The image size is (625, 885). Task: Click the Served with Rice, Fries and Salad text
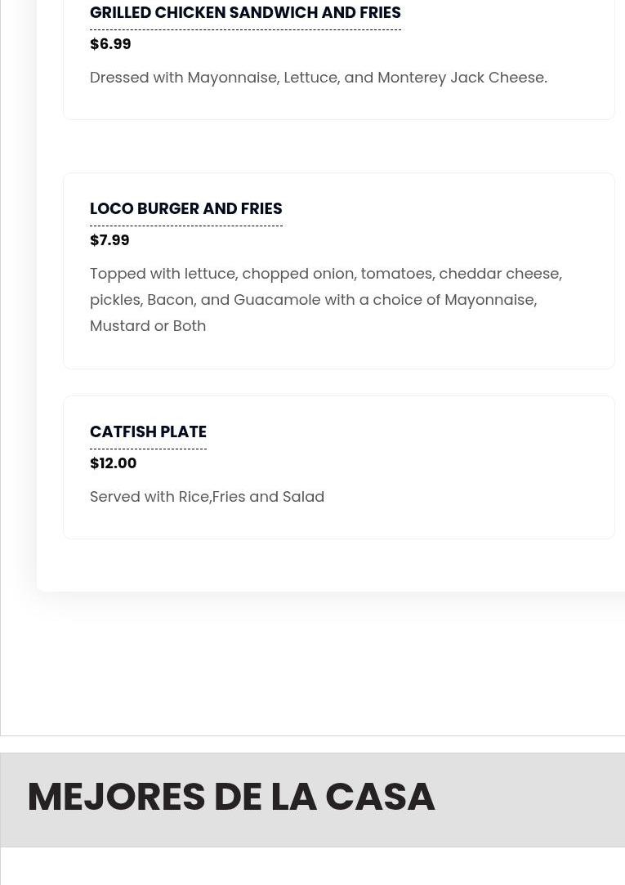click(207, 497)
